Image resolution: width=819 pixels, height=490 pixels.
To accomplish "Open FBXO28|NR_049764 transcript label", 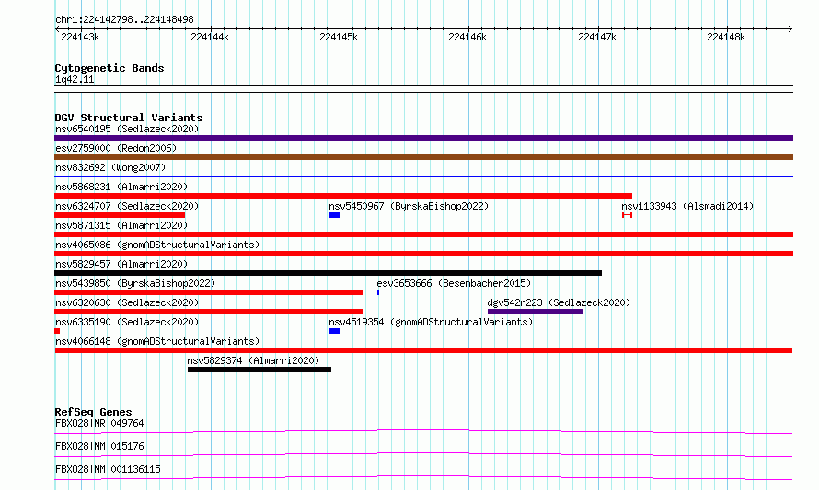I will (99, 423).
